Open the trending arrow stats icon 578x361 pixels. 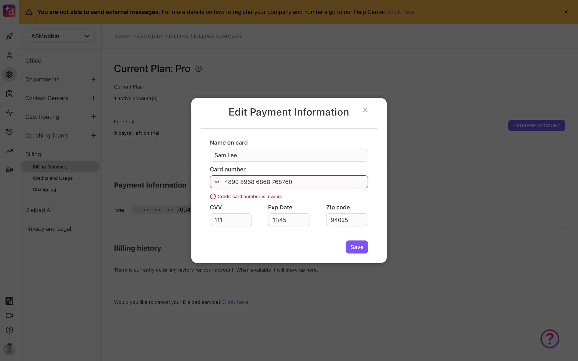[9, 151]
